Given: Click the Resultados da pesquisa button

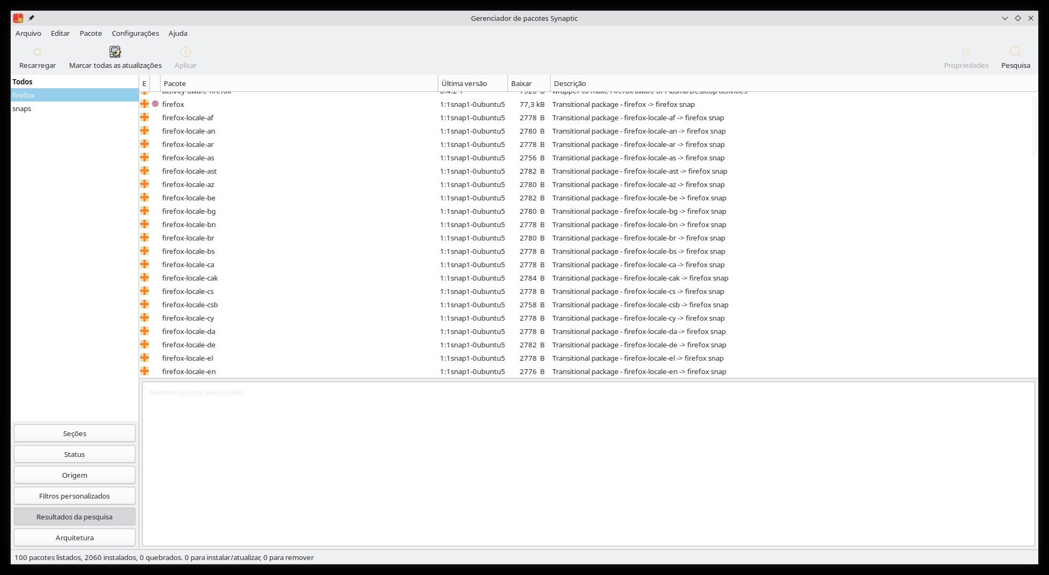Looking at the screenshot, I should coord(74,517).
